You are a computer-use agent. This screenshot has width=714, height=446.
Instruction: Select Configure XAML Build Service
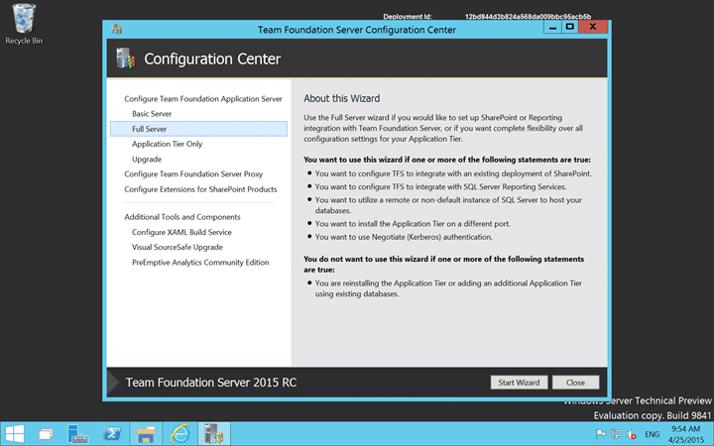coord(181,232)
